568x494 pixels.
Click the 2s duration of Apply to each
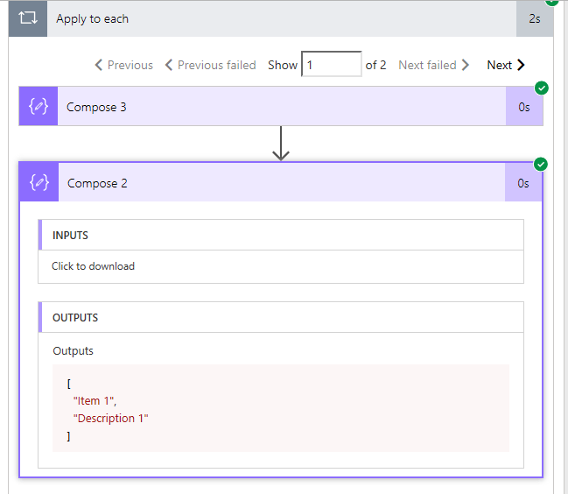[535, 18]
